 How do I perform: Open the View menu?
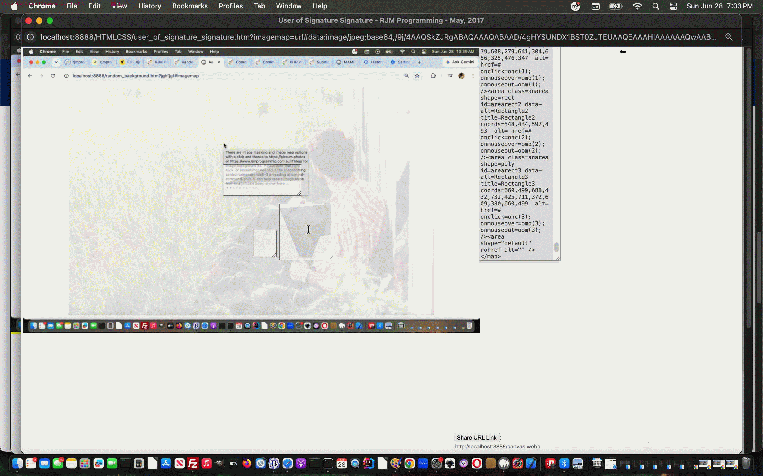pyautogui.click(x=119, y=6)
